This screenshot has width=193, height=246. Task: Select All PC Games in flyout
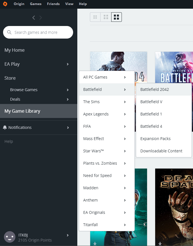[107, 77]
